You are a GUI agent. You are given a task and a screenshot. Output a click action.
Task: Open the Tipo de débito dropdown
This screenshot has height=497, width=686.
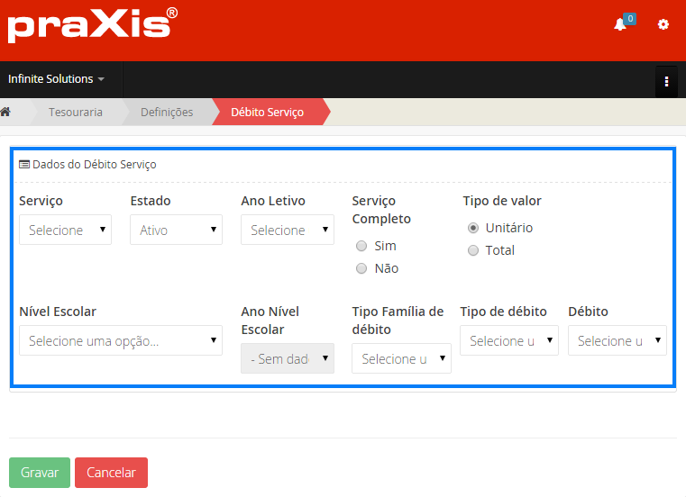click(x=508, y=340)
